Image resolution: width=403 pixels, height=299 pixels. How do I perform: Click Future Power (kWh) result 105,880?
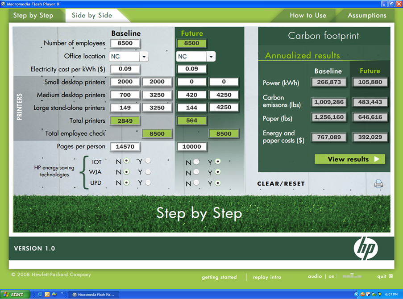(370, 82)
